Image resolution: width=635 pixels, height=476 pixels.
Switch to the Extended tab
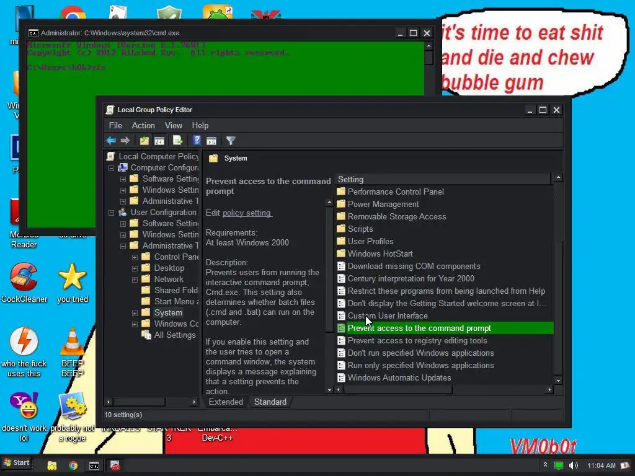[x=226, y=402]
